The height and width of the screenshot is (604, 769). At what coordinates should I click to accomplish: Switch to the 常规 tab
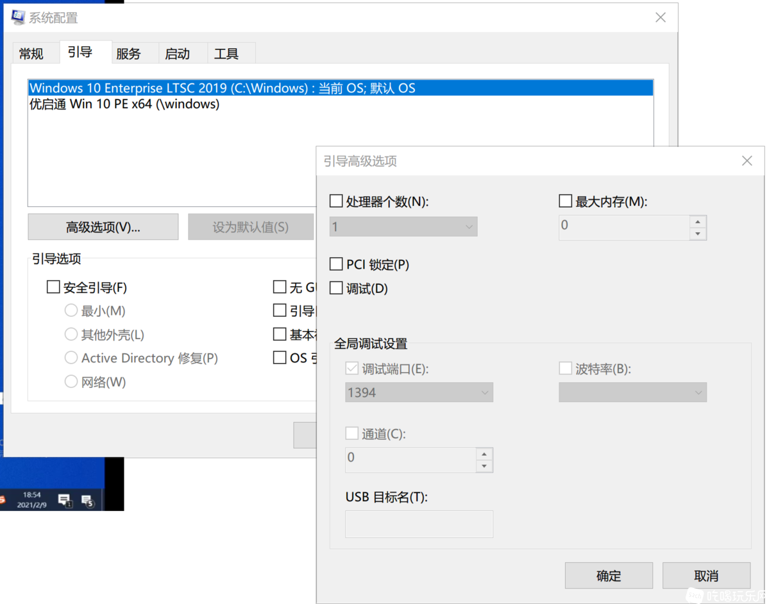[31, 53]
